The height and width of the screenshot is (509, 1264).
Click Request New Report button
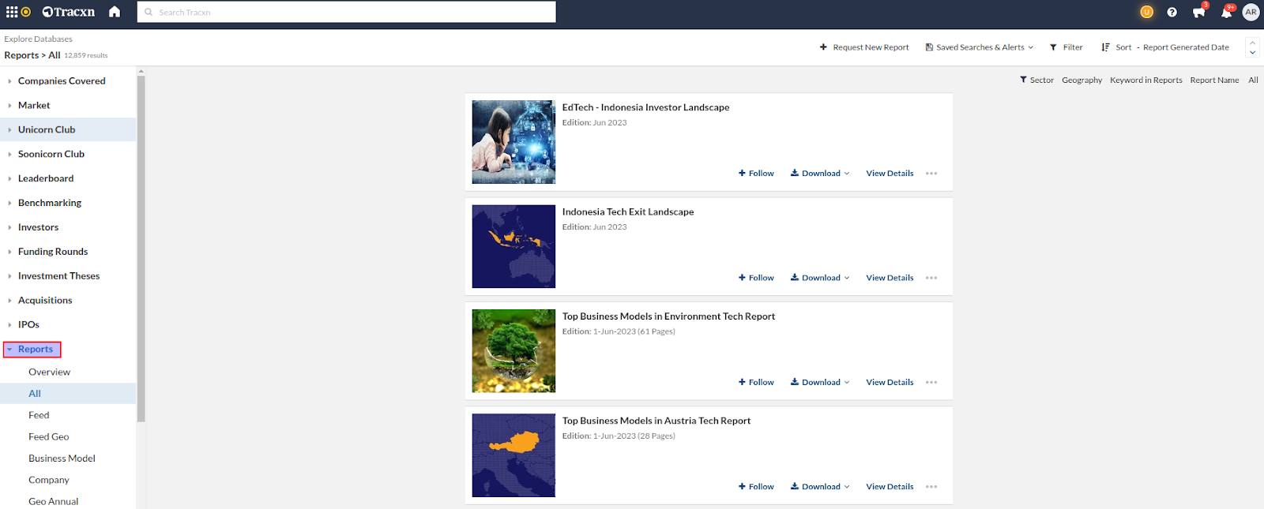coord(864,47)
